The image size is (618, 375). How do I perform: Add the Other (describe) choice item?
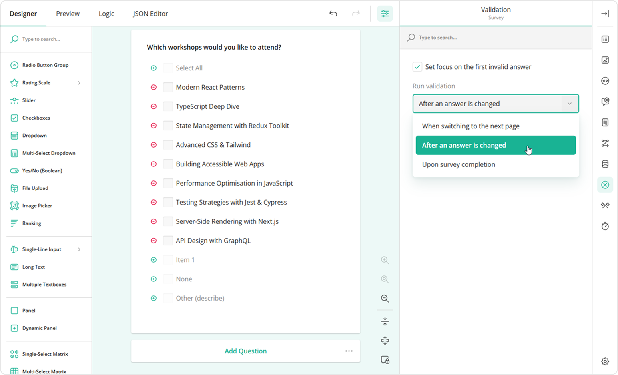pyautogui.click(x=154, y=298)
